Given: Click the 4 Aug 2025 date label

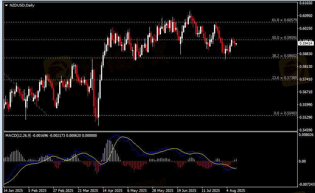Looking at the screenshot, I should [235, 190].
